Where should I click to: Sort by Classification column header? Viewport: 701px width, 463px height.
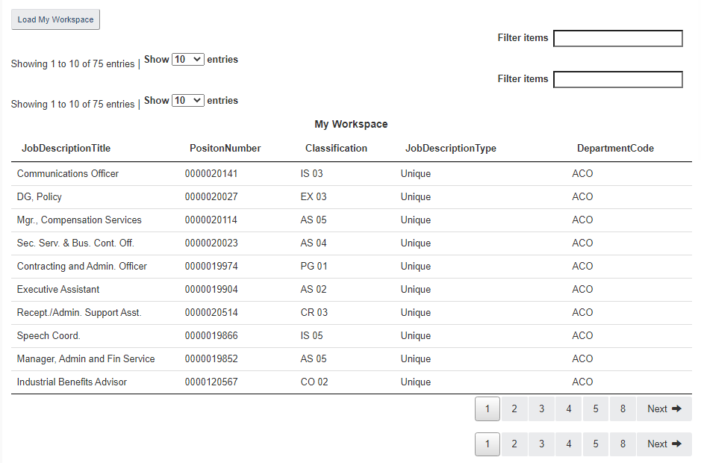pyautogui.click(x=336, y=148)
